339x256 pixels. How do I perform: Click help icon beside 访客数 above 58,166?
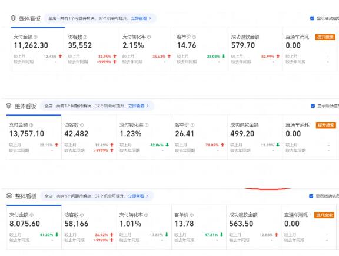[x=82, y=215]
